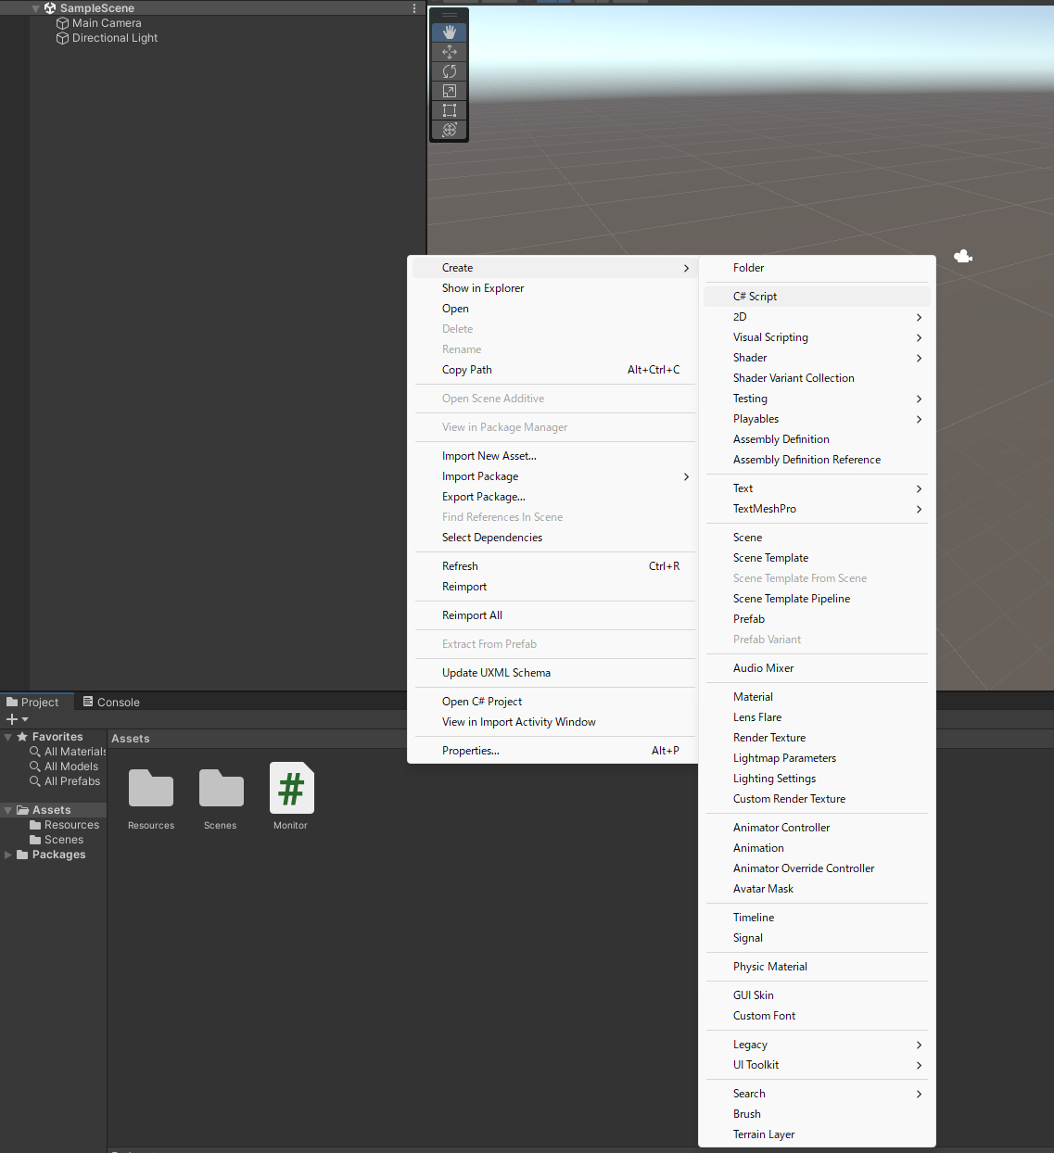Select Resources folder in project tree

pos(64,825)
